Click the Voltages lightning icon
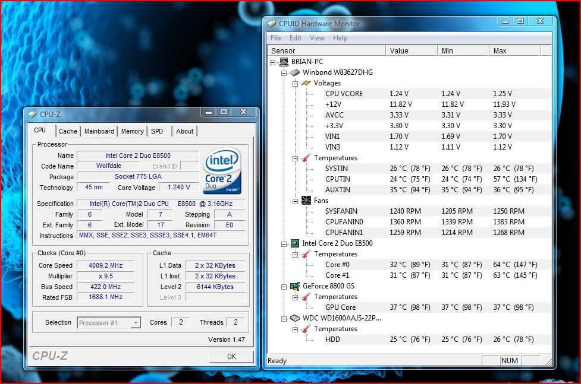Screen dimensions: 581x384 pos(306,83)
